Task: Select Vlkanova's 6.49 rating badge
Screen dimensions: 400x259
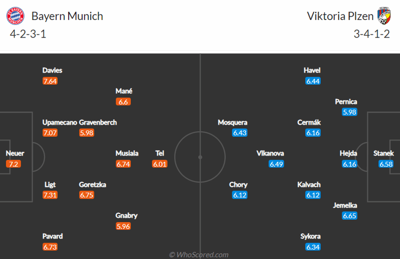Action: (276, 164)
